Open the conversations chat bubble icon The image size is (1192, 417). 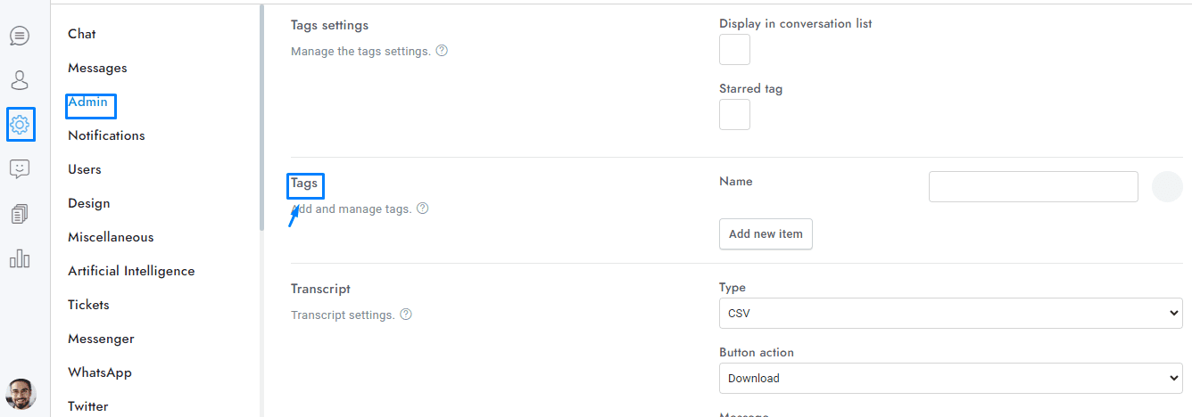[x=20, y=36]
